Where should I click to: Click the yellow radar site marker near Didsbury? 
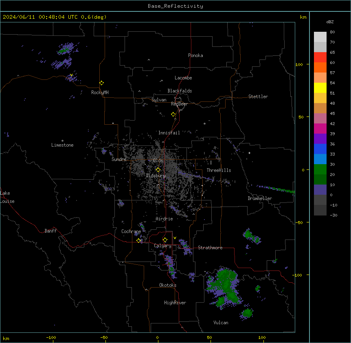(158, 170)
